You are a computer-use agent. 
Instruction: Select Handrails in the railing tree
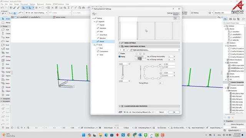pos(103,28)
